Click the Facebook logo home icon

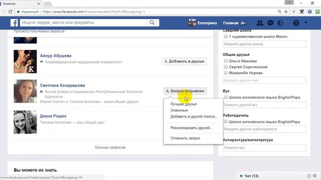(15, 22)
